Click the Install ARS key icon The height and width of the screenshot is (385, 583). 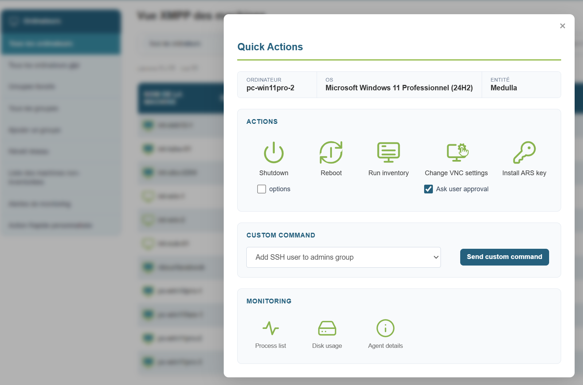(524, 152)
